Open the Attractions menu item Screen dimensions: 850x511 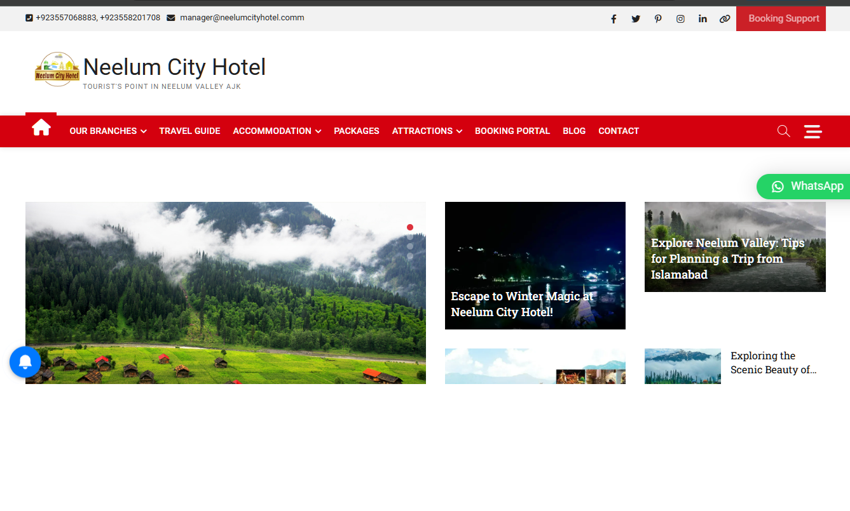pos(422,131)
